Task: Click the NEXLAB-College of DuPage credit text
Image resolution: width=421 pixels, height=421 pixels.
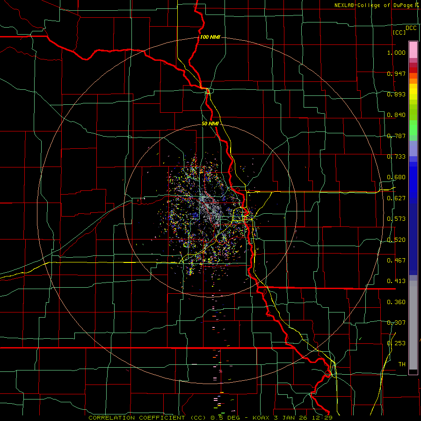Action: (373, 5)
